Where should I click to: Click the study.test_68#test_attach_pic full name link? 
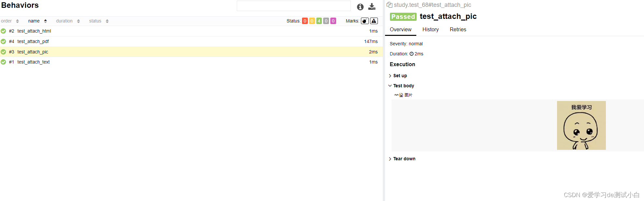[432, 5]
